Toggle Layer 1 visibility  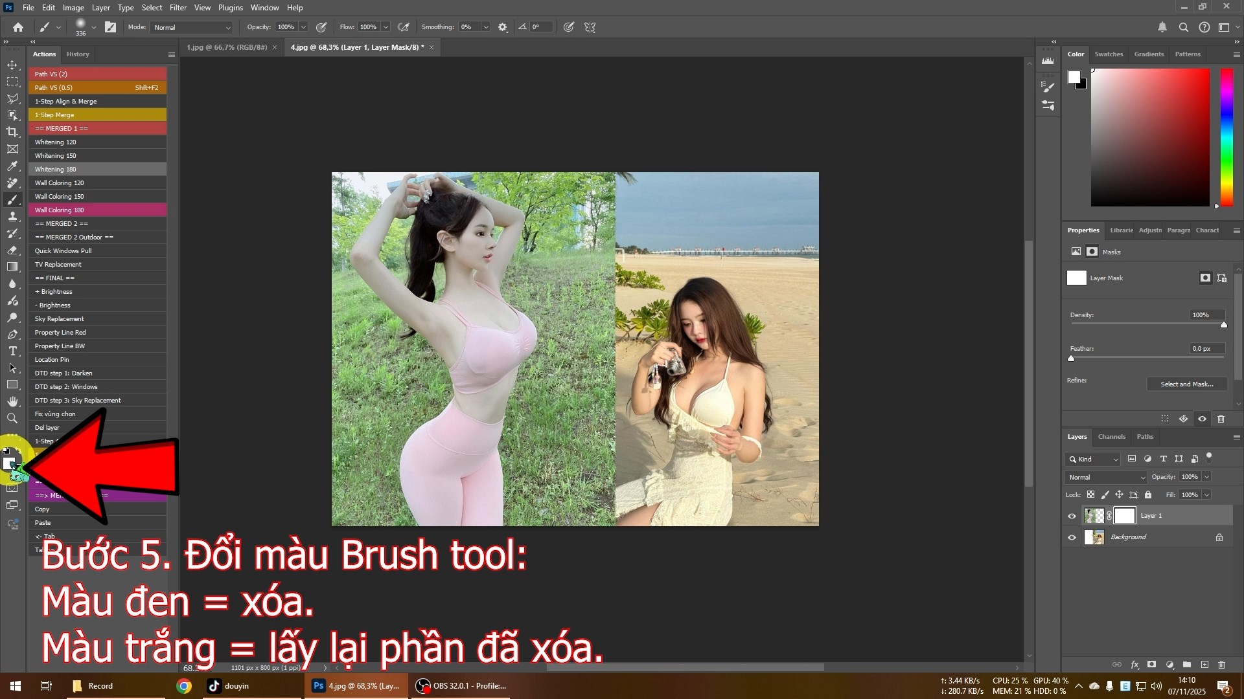(1072, 516)
